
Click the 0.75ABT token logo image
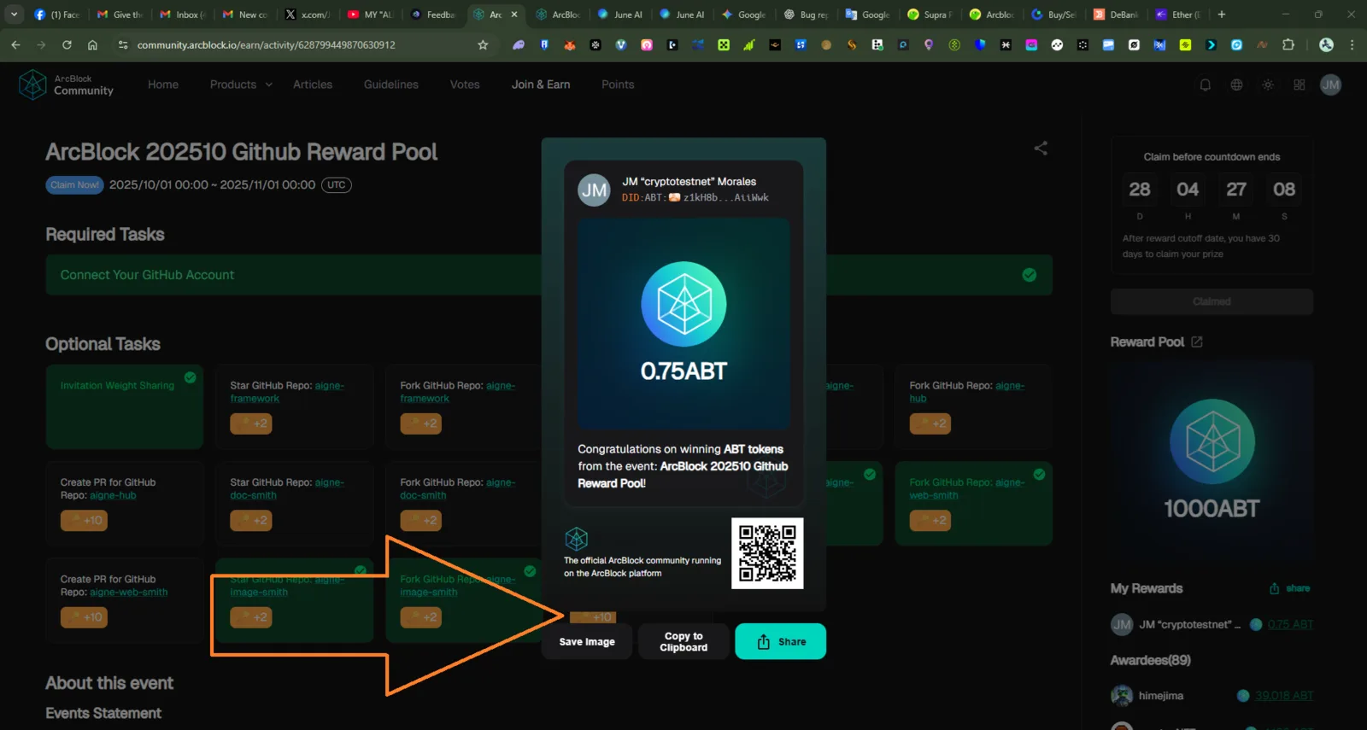pos(683,304)
